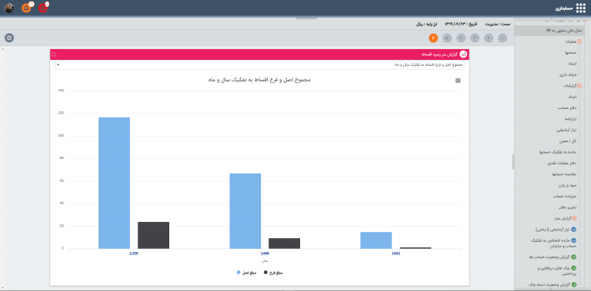Switch to dashboard page 1
Image resolution: width=591 pixels, height=291 pixels.
pos(503,38)
